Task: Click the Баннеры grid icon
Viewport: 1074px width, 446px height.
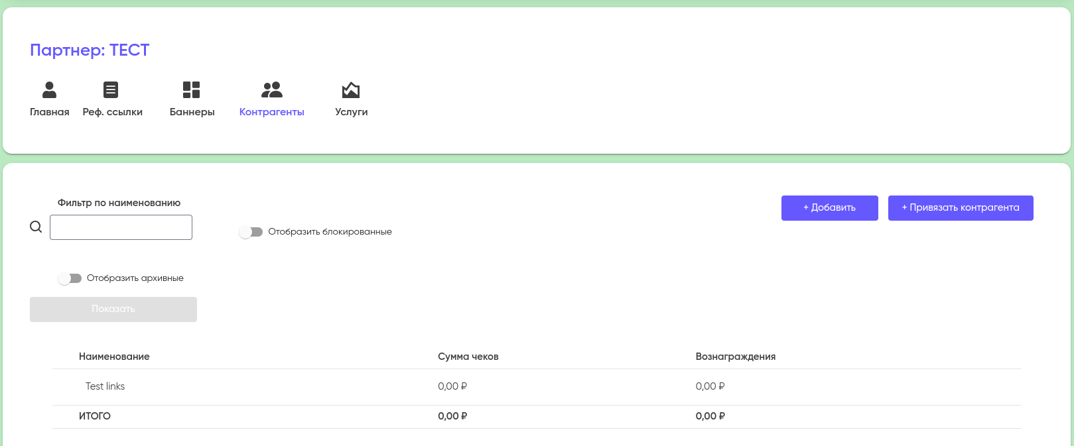Action: tap(192, 89)
